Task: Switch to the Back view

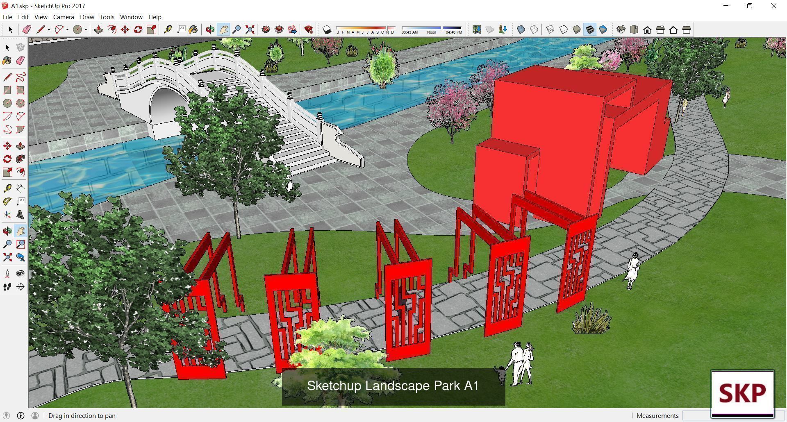Action: [673, 29]
